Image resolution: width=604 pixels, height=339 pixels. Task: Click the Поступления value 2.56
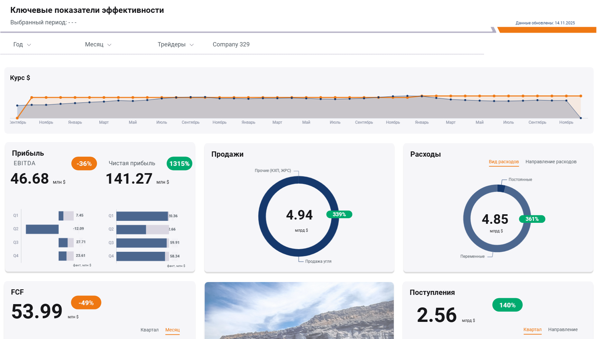pos(437,315)
